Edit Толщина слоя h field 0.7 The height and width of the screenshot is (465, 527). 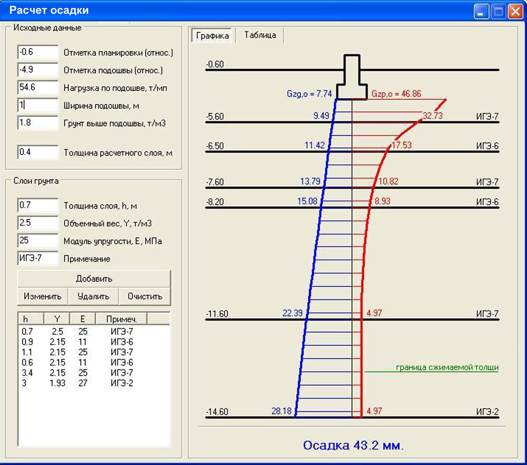(x=37, y=205)
